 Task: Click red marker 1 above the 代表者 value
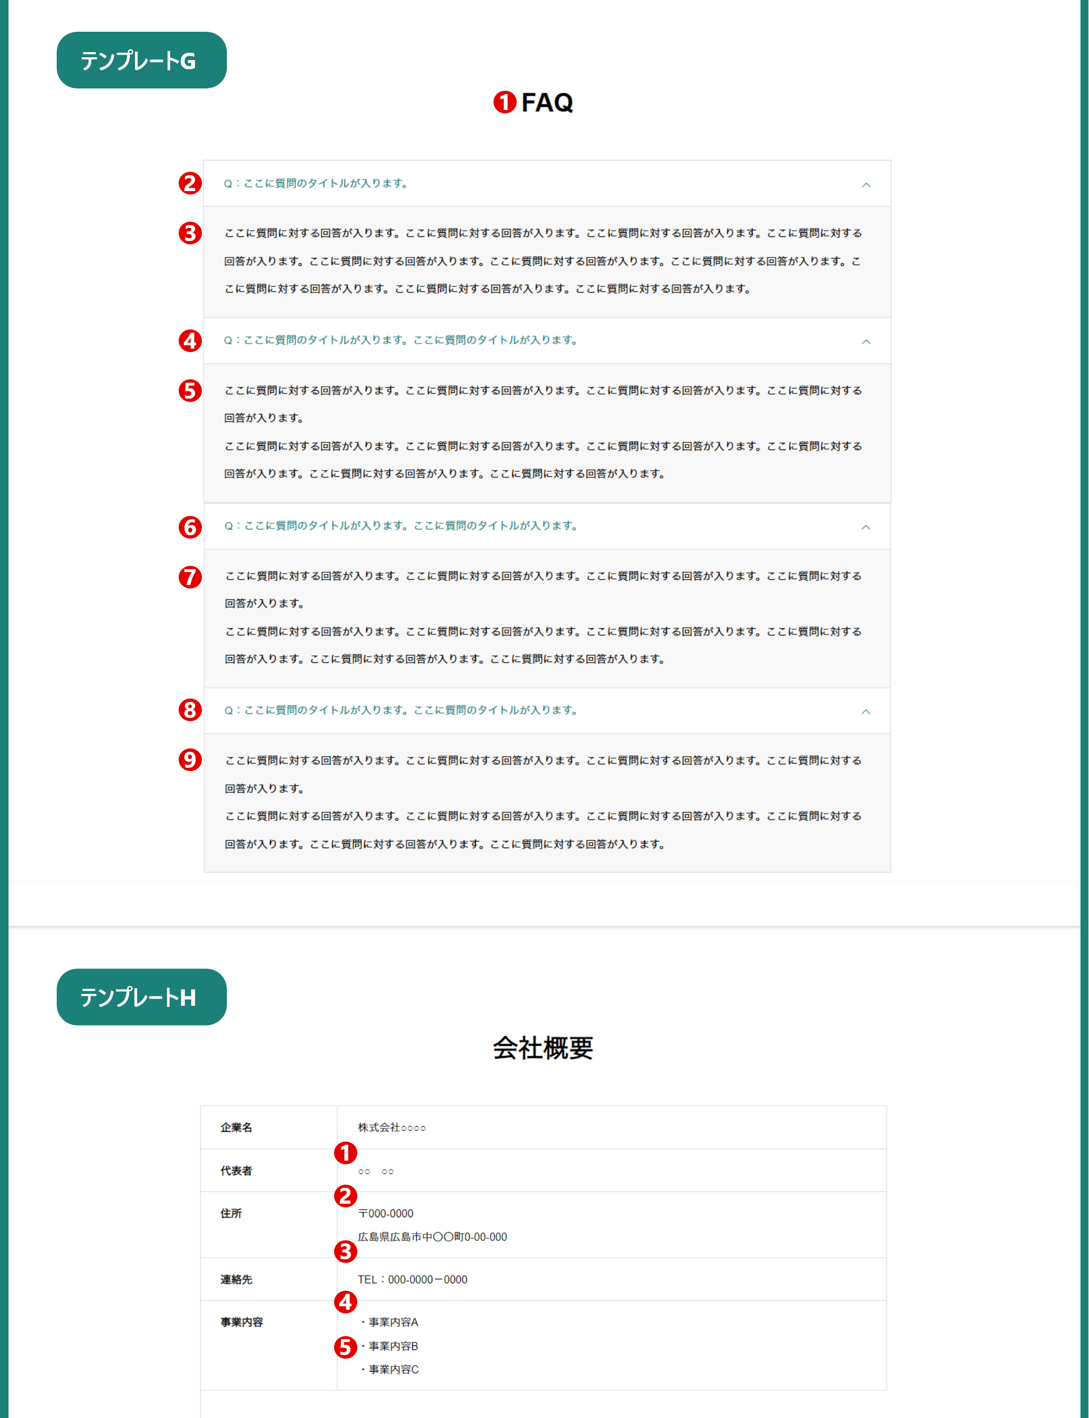pos(345,1153)
